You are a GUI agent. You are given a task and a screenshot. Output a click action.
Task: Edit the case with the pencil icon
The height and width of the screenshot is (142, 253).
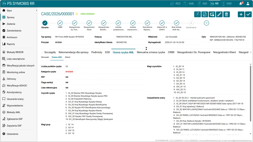pos(219,14)
